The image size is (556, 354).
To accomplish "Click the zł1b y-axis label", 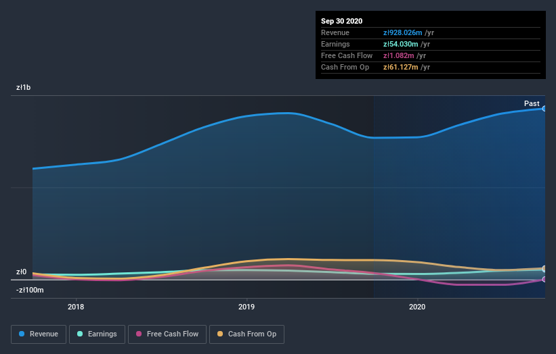I will 24,87.
